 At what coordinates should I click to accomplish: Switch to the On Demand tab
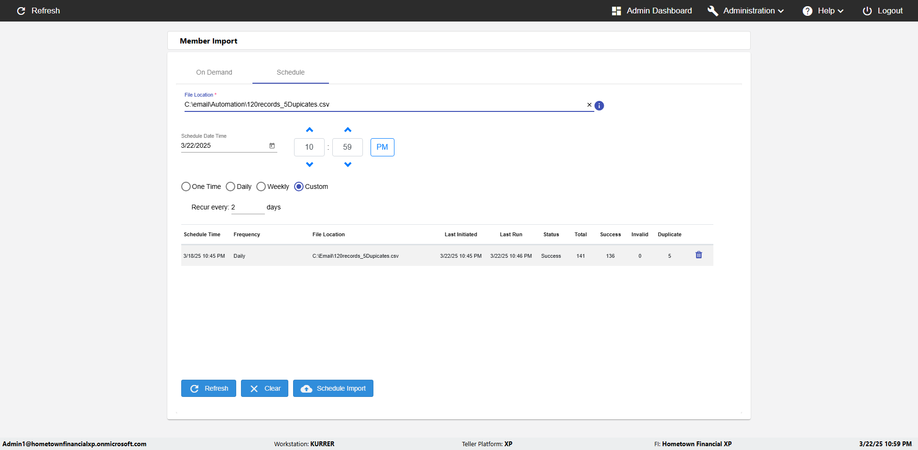pyautogui.click(x=214, y=72)
